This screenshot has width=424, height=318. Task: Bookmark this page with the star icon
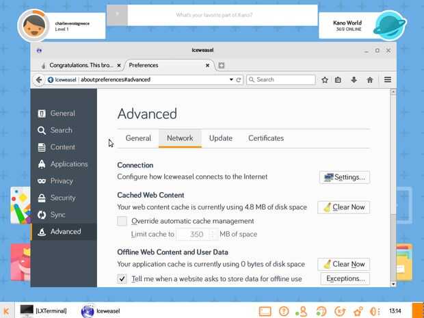pyautogui.click(x=325, y=80)
